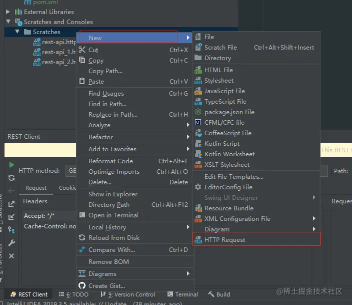
Task: Expand the Local History submenu
Action: [188, 227]
